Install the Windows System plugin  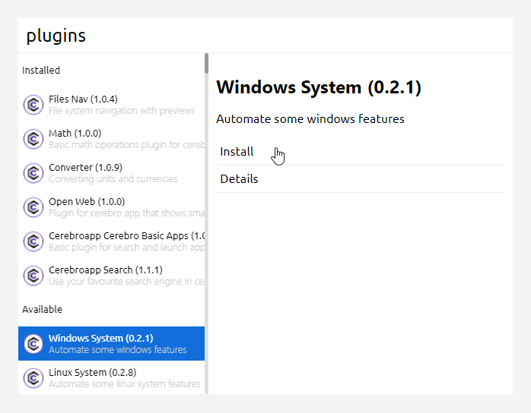coord(361,152)
